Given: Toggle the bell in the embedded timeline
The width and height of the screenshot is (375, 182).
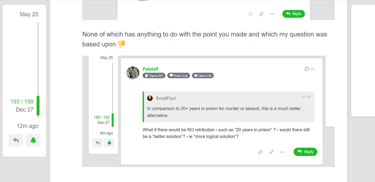Looking at the screenshot, I should click(109, 143).
